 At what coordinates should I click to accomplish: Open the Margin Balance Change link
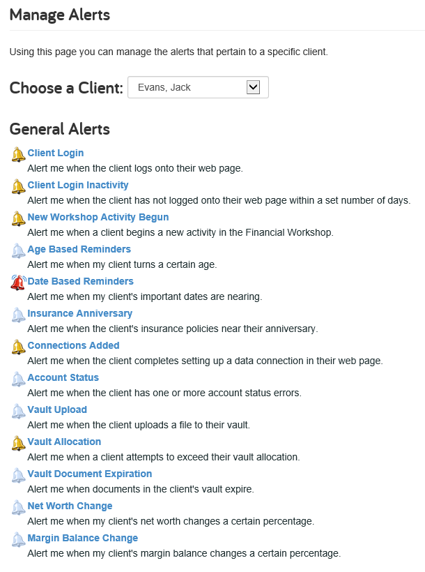(x=83, y=538)
